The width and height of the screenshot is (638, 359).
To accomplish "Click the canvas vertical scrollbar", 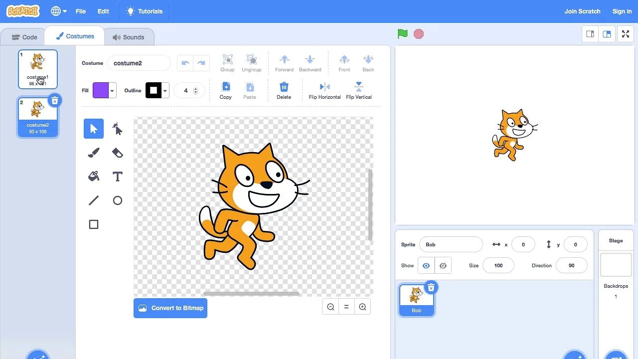I will point(370,204).
